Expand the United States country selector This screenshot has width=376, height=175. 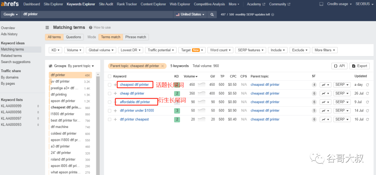(x=190, y=14)
